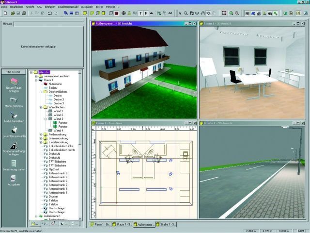
Task: Switch to the Straße 1 bottom tab
Action: (x=168, y=224)
